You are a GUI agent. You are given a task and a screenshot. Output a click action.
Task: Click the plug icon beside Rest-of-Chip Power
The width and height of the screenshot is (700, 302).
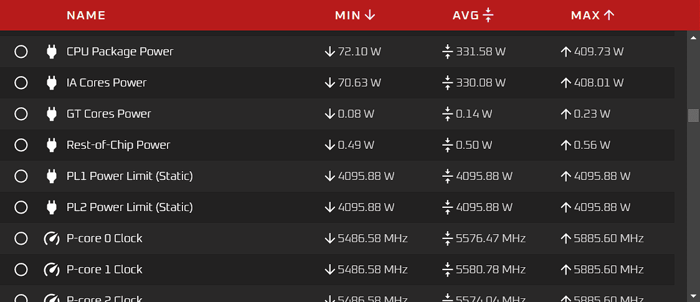click(x=52, y=145)
